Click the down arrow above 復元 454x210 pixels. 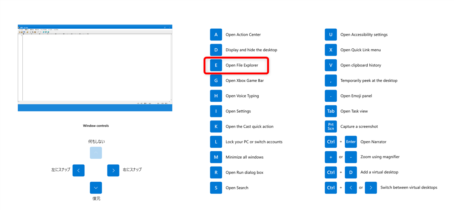click(96, 188)
